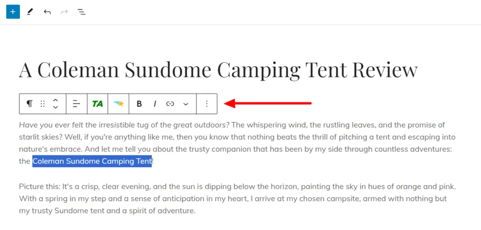Open the Document Overview list view
The height and width of the screenshot is (230, 481).
click(82, 12)
